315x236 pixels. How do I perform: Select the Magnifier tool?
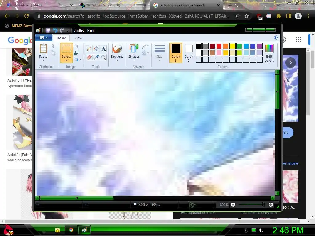[103, 57]
